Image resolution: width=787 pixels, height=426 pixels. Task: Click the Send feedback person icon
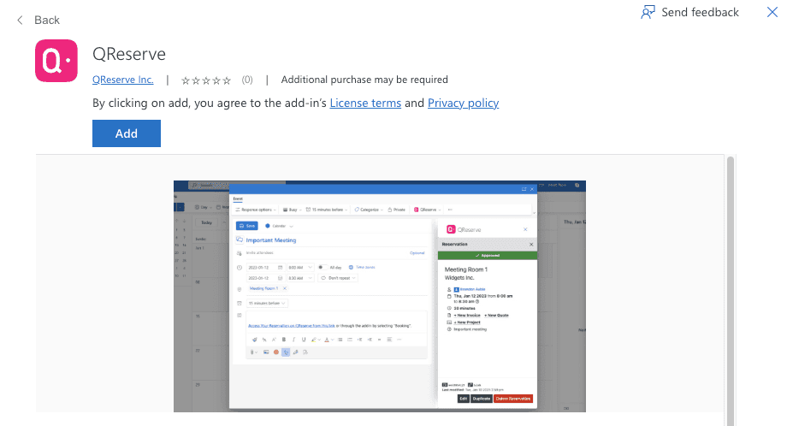pyautogui.click(x=648, y=12)
